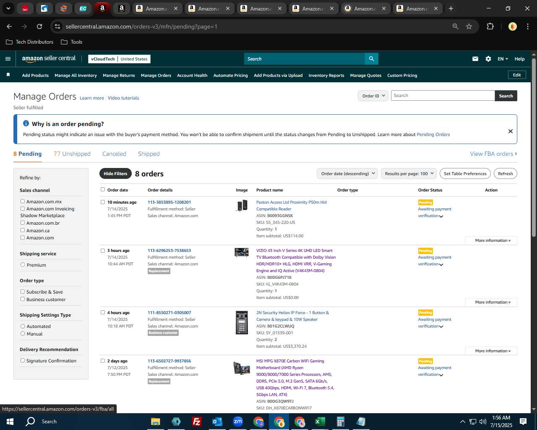Open order link 111-8550271-0305007
Screen dimensions: 537x430
click(169, 312)
